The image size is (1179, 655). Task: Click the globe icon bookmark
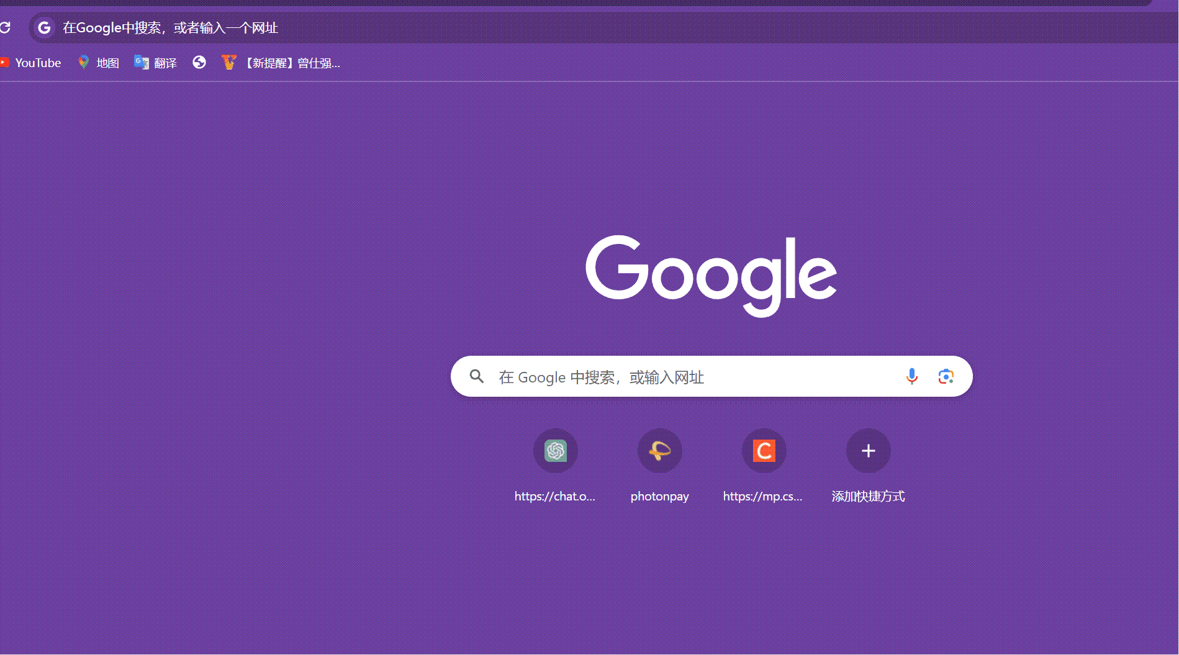(x=199, y=62)
